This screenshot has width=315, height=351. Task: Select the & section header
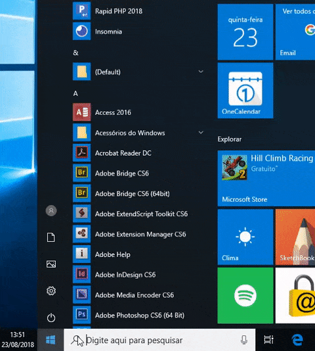pos(75,53)
